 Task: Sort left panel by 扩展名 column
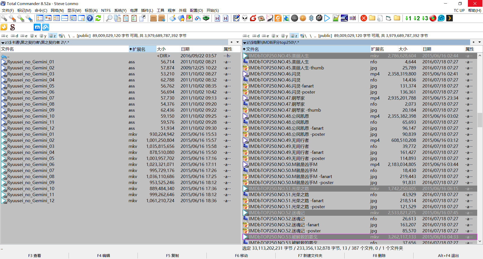(142, 49)
